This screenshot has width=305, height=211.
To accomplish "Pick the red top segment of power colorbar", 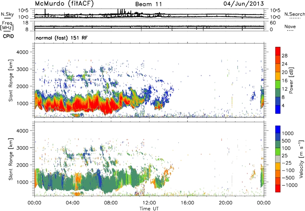I will tap(278, 51).
